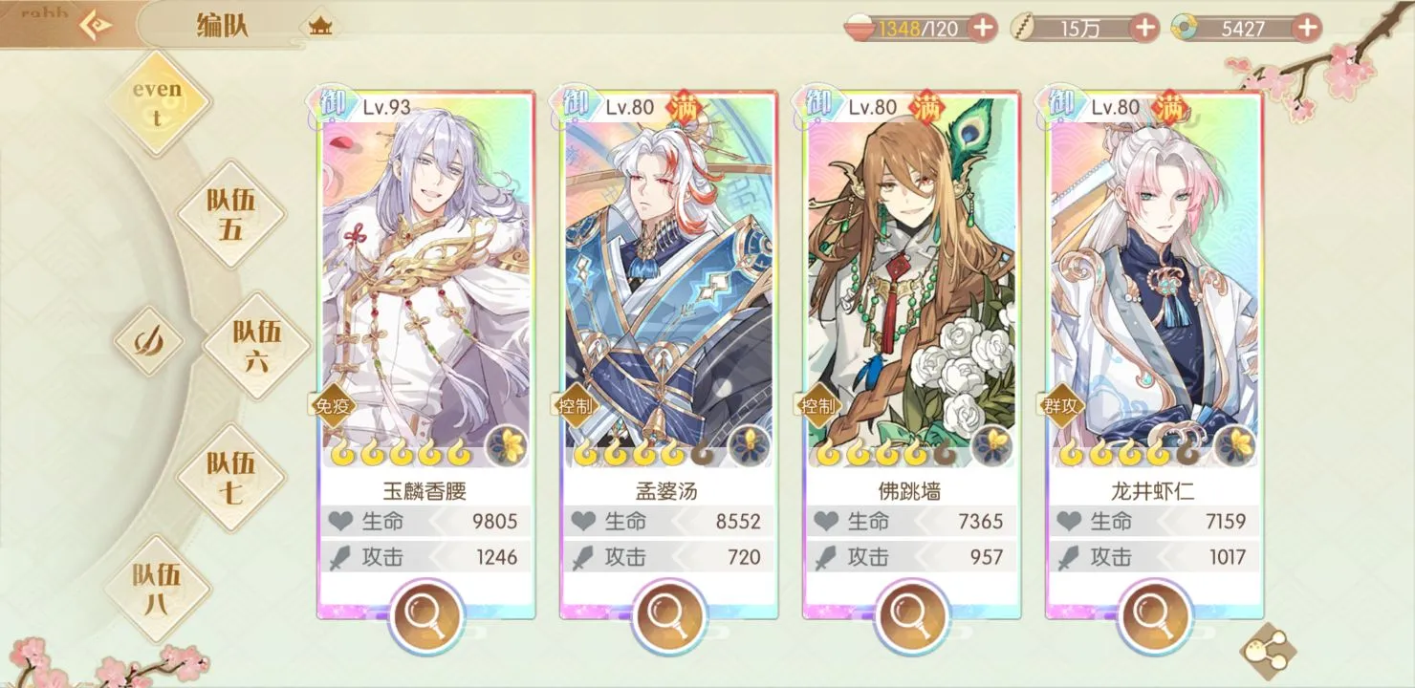Switch to team 队伍五
Viewport: 1415px width, 688px height.
pos(231,214)
